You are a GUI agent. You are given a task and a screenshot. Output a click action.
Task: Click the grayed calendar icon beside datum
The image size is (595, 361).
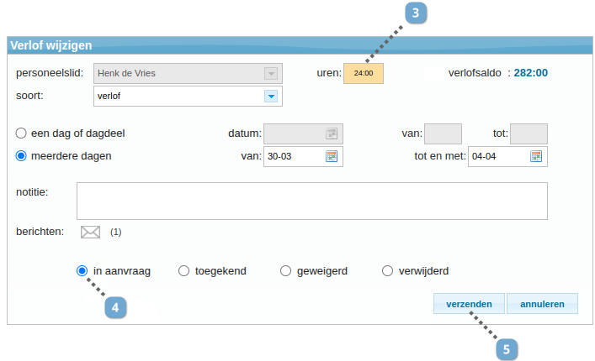[332, 133]
